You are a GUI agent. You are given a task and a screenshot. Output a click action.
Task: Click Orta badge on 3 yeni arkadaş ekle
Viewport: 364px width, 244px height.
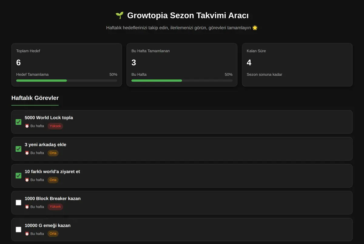tap(53, 153)
